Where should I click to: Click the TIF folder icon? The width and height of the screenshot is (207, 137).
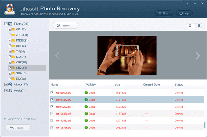(14, 51)
